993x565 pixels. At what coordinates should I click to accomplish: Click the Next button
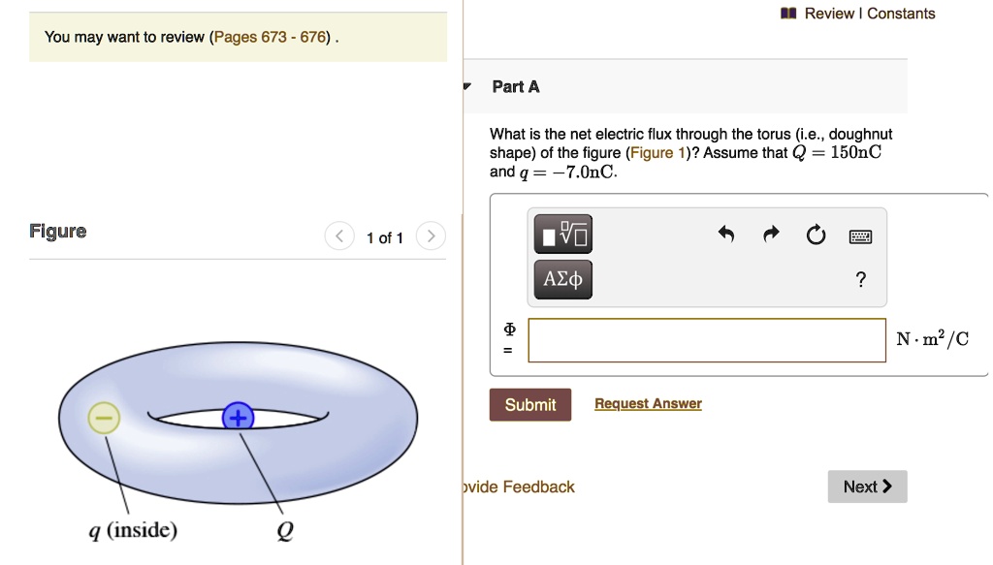coord(867,487)
